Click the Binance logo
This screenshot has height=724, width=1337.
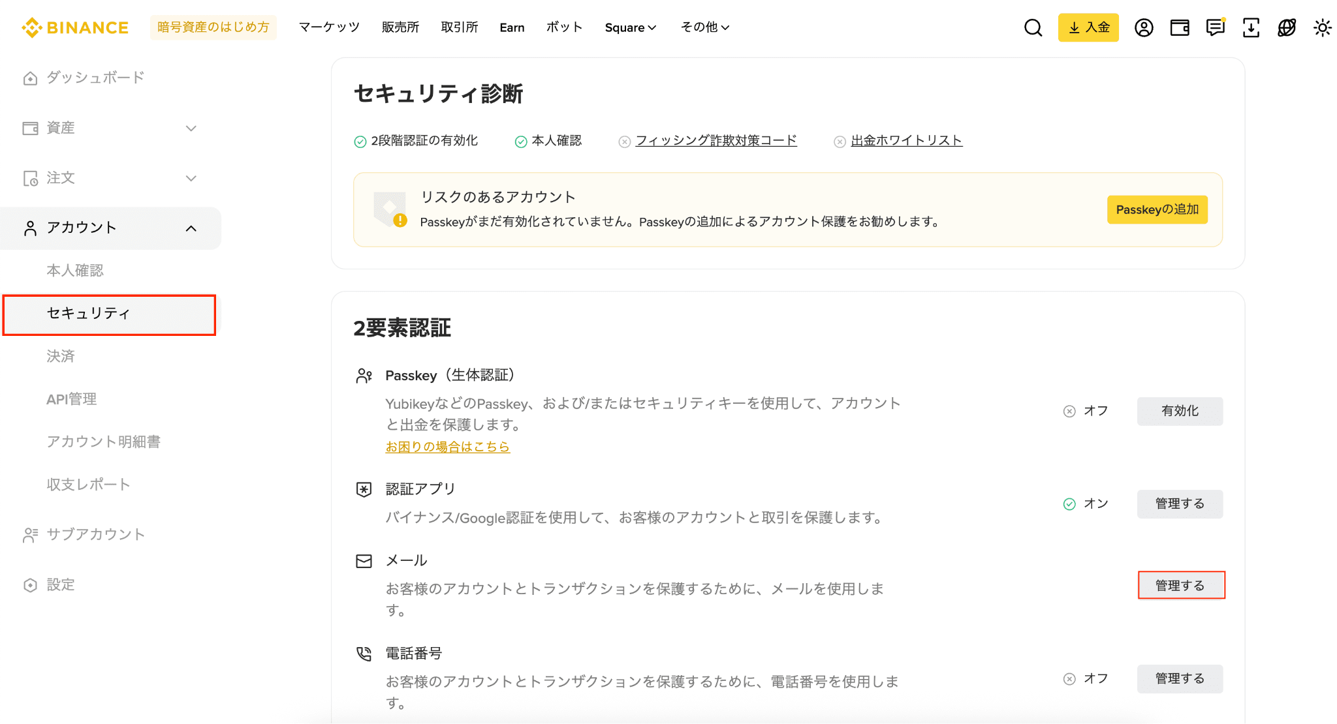(75, 27)
